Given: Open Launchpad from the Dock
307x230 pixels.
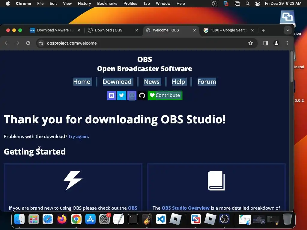Looking at the screenshot, I should pyautogui.click(x=34, y=219).
